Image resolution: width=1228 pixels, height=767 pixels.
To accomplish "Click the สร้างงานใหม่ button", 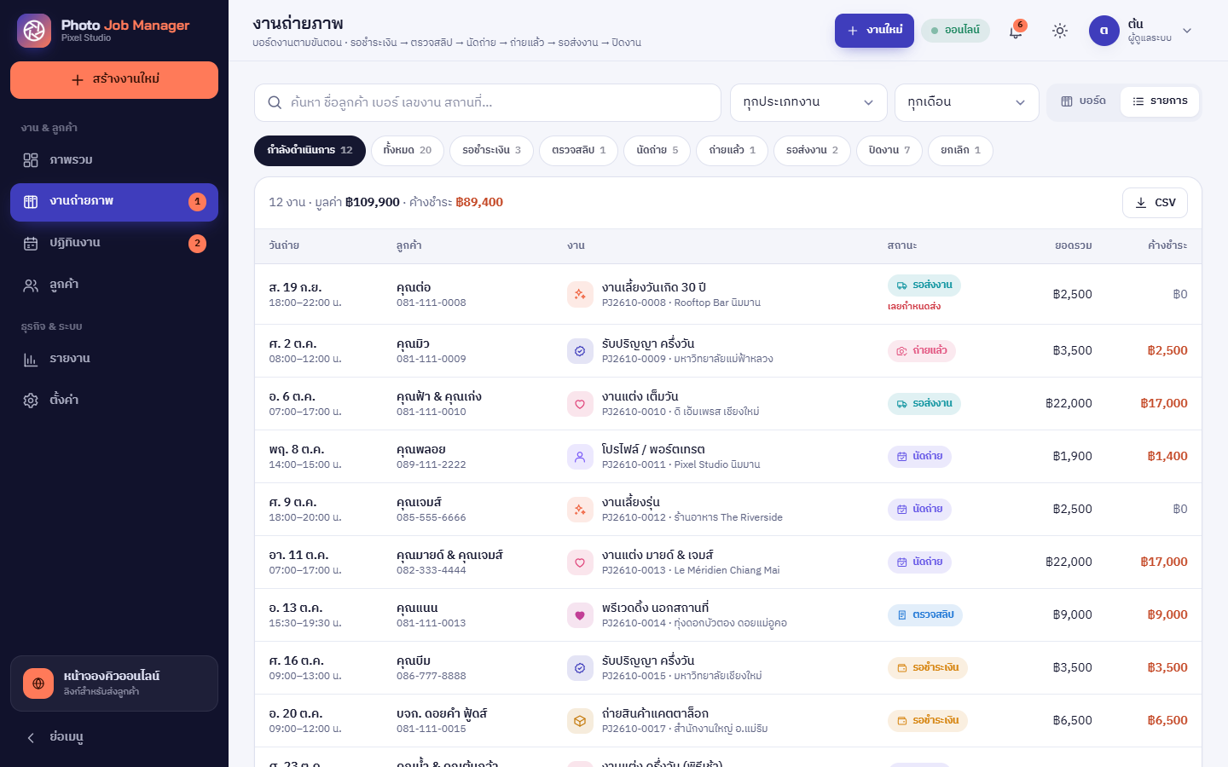I will [x=114, y=80].
